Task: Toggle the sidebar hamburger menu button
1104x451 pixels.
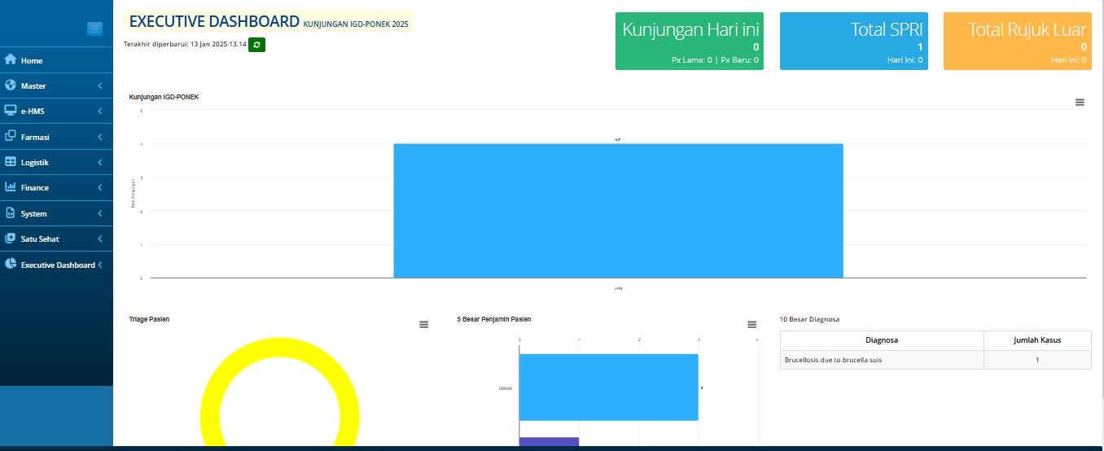Action: coord(94,28)
